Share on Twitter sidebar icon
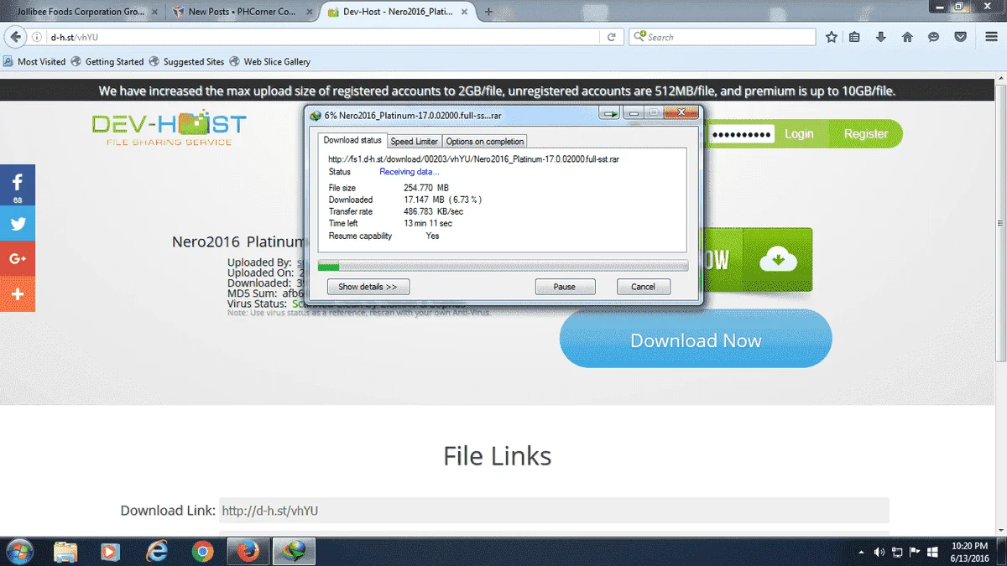Screen dimensions: 1007x566 (18, 224)
